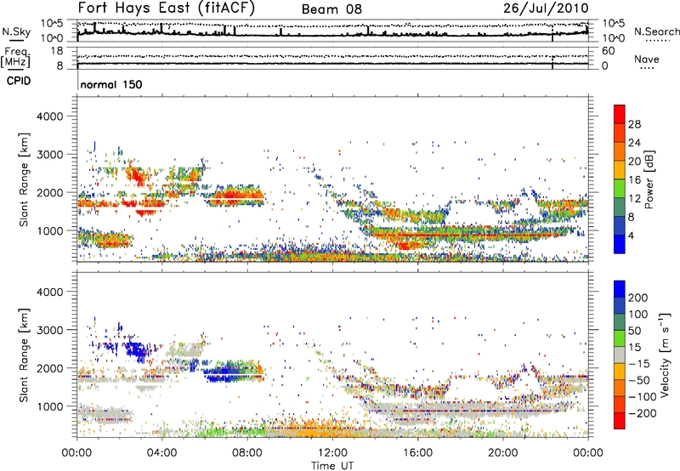Pick the green 15-50 velocity colorbar segment
Image resolution: width=680 pixels, height=471 pixels.
[x=620, y=338]
